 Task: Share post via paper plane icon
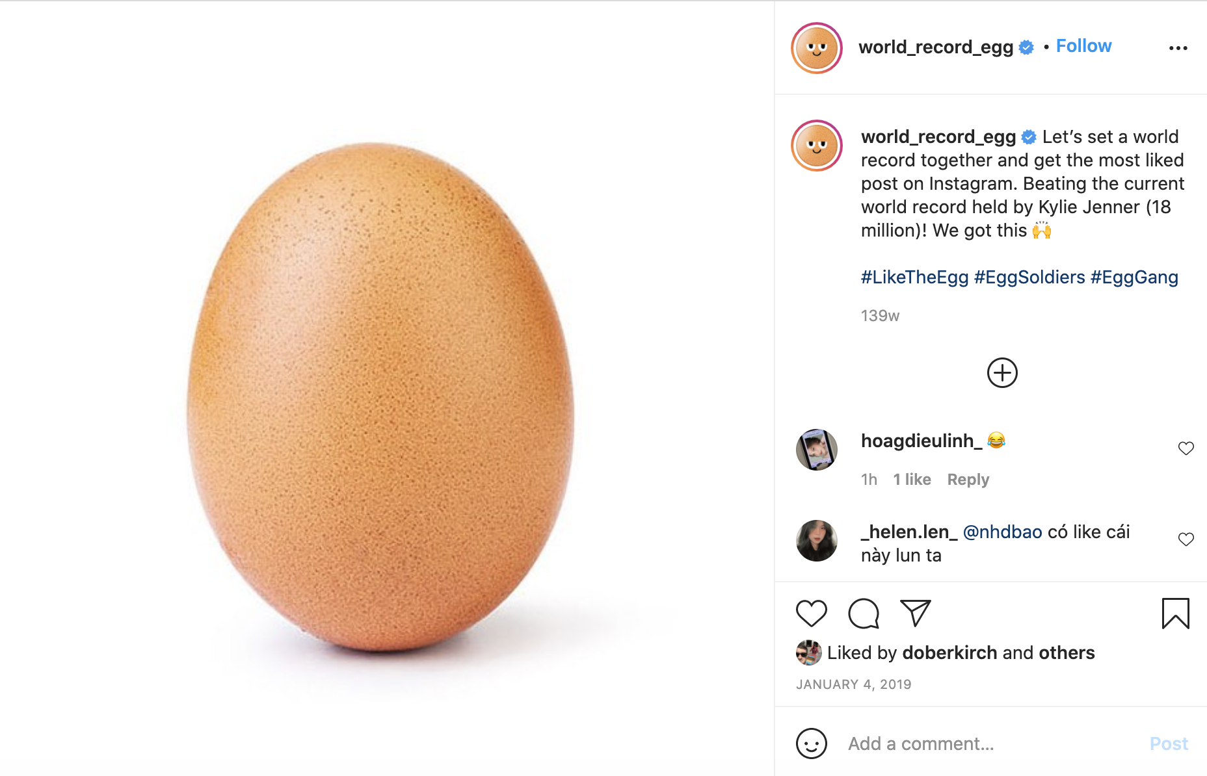[915, 613]
